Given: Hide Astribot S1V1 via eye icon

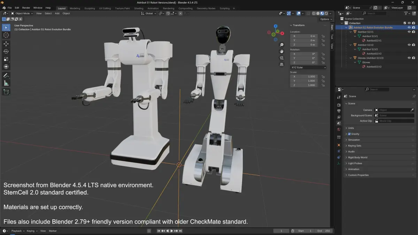Looking at the screenshot, I should [x=409, y=32].
